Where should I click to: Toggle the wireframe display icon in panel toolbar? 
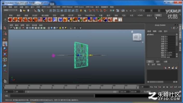click(49, 28)
